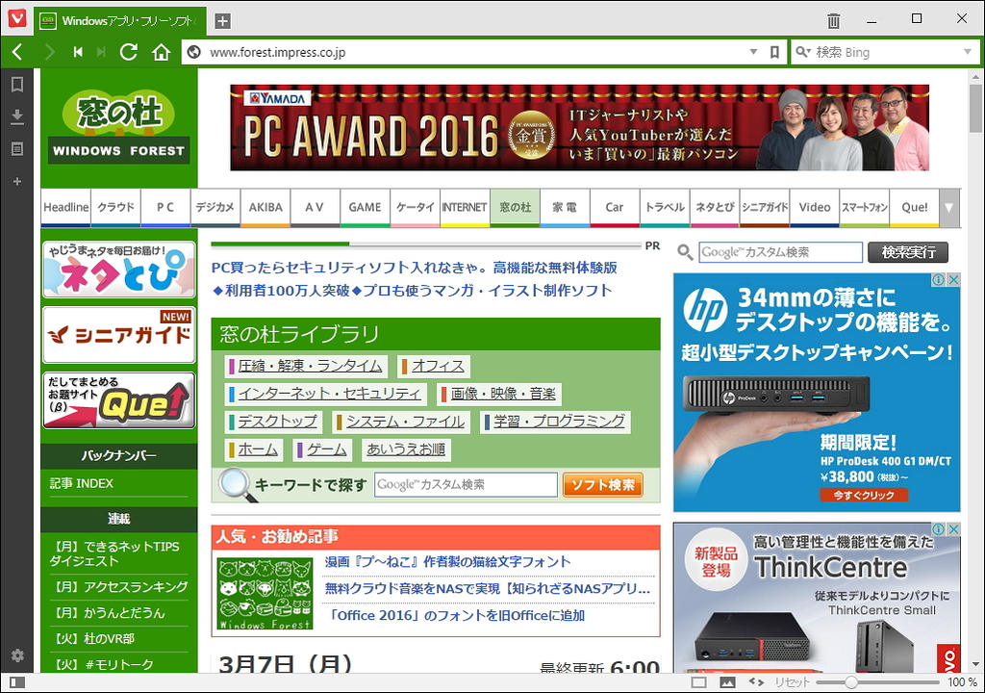Open 漫画『プ～ねこ』 cat font article
The height and width of the screenshot is (693, 985).
[x=447, y=561]
